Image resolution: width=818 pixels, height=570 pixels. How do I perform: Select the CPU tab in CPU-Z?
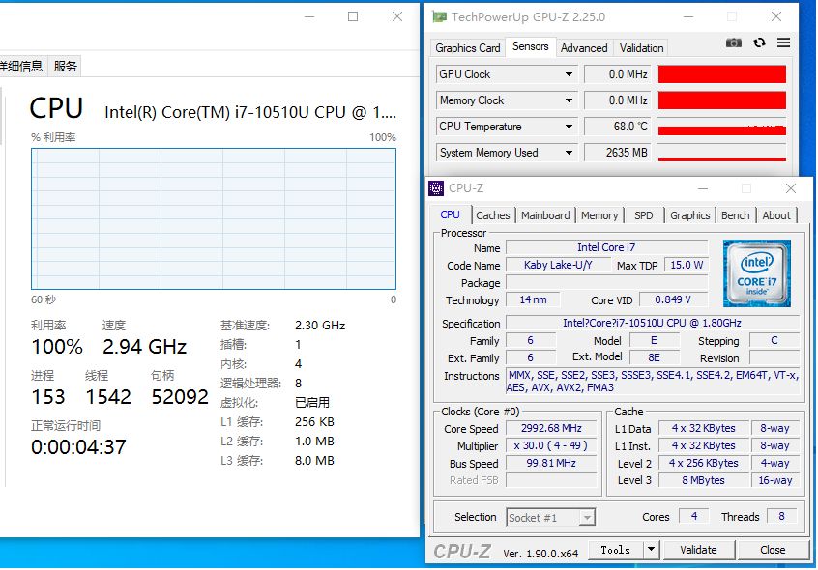[x=450, y=214]
